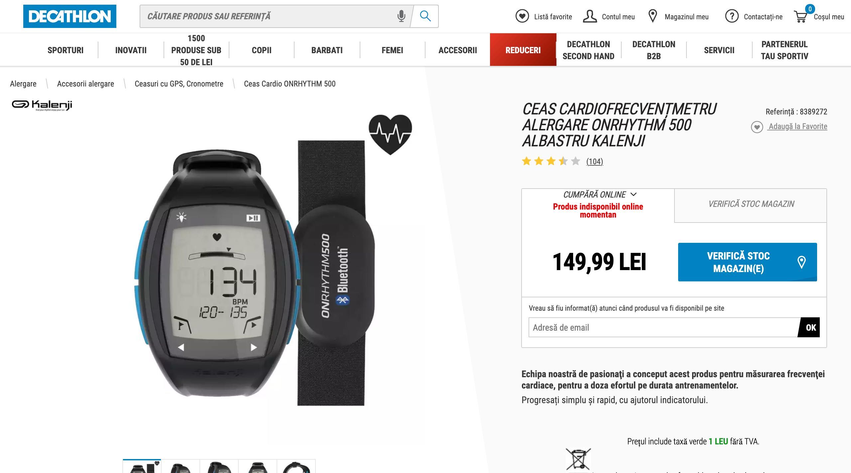Open the 104 reviews link

(x=594, y=162)
